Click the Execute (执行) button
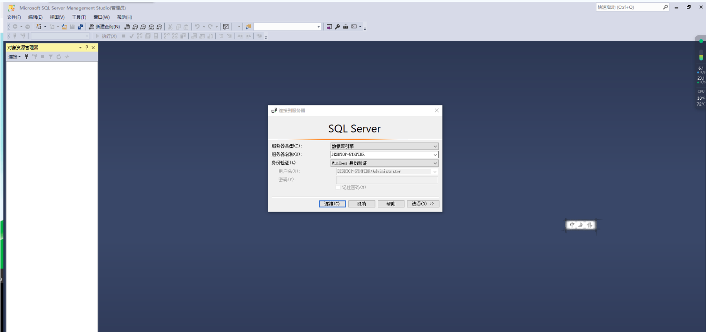Viewport: 706px width, 332px height. coord(106,36)
